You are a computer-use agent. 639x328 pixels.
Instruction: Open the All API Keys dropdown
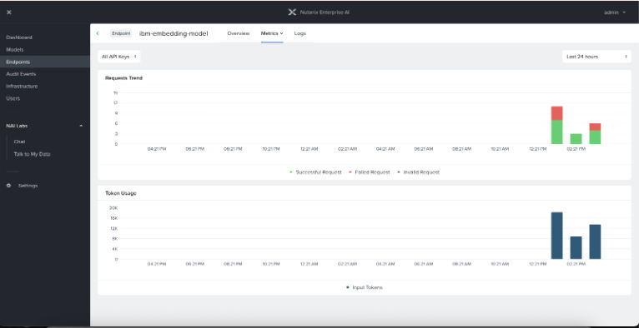point(119,57)
